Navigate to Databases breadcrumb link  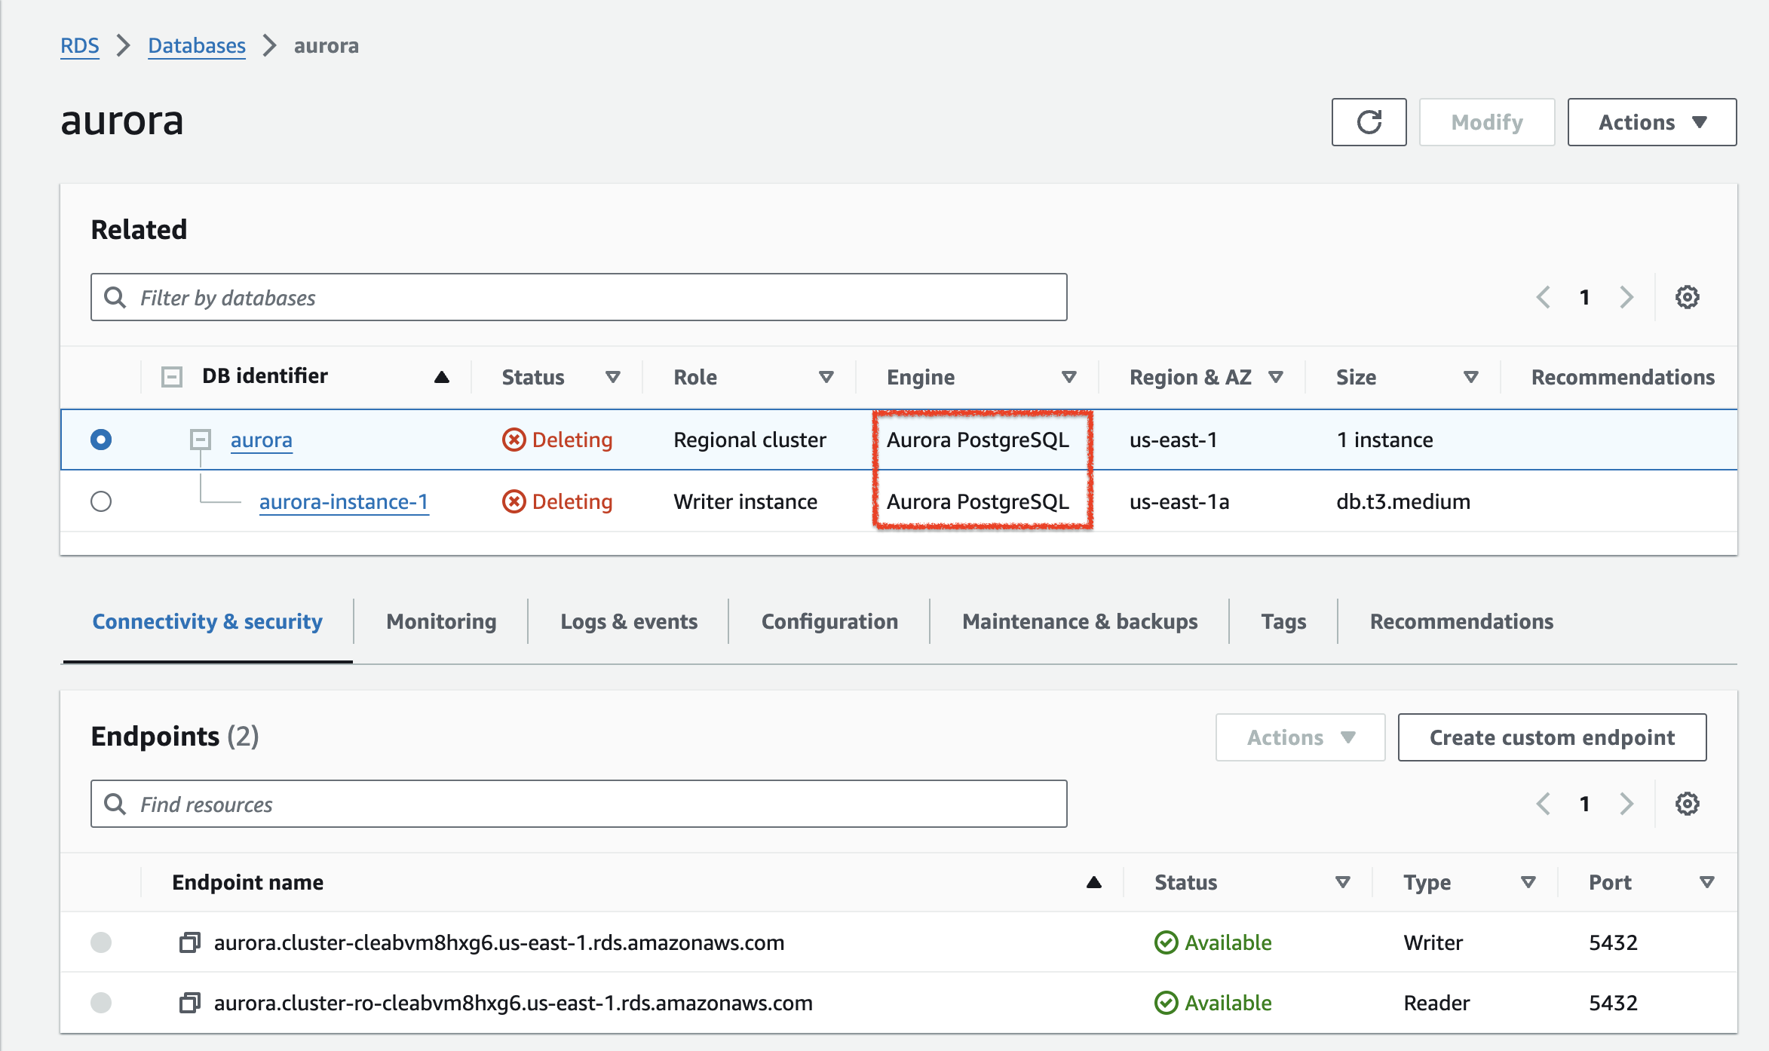[x=197, y=46]
